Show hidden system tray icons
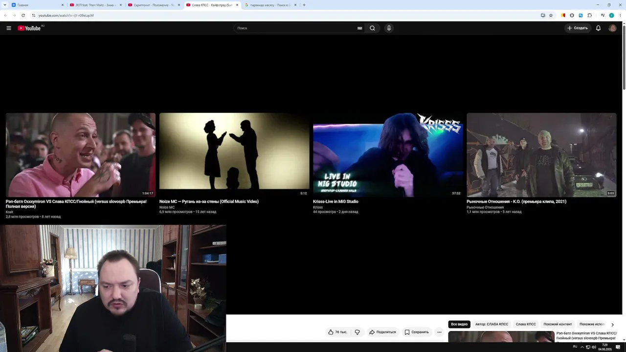Screen dimensions: 626x352 582,347
